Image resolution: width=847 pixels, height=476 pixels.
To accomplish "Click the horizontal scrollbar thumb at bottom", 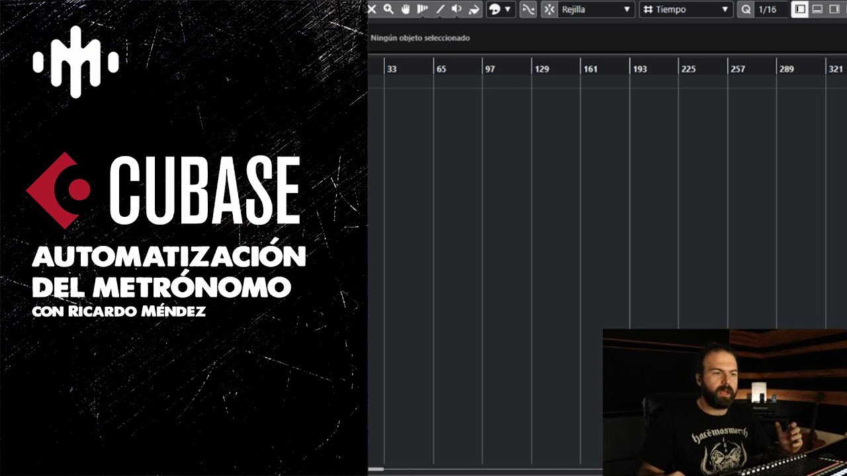I will tap(376, 469).
